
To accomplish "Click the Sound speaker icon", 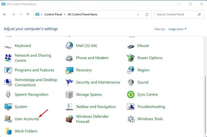I will [131, 82].
